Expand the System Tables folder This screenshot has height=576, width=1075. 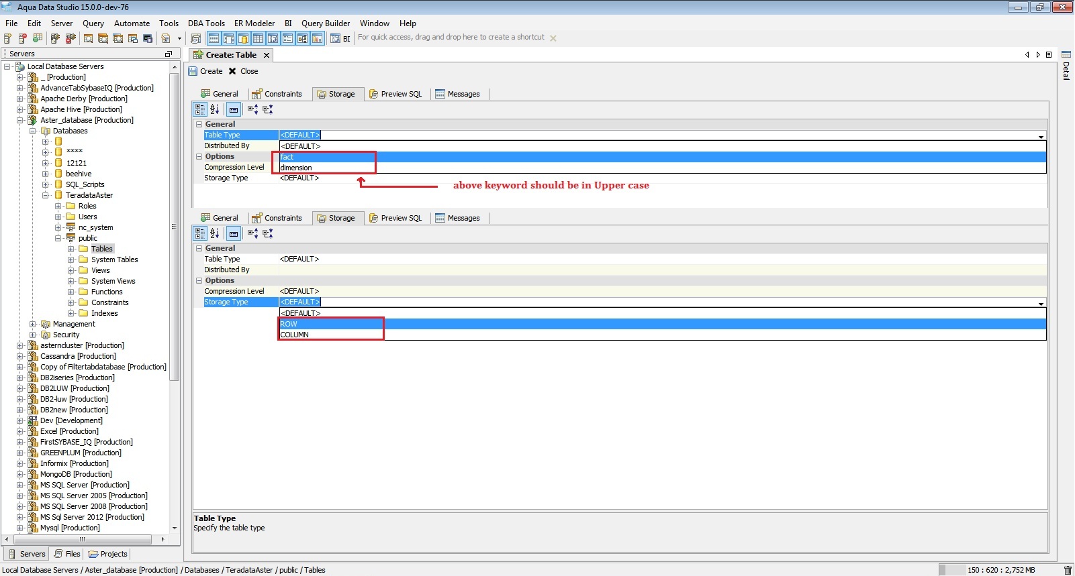click(71, 260)
